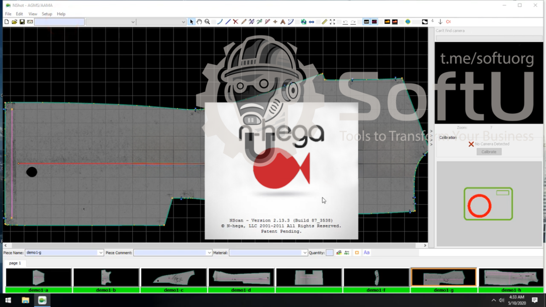Click the canvas horizontal scrollbar right arrow

425,246
